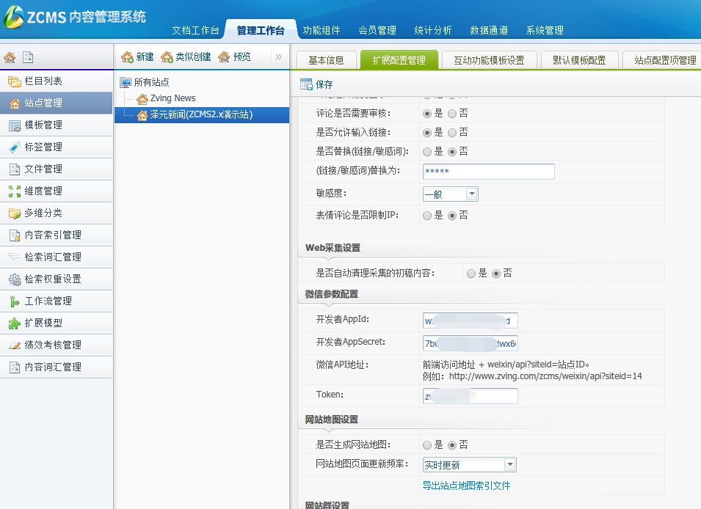Open 系统管理 top menu

[545, 30]
